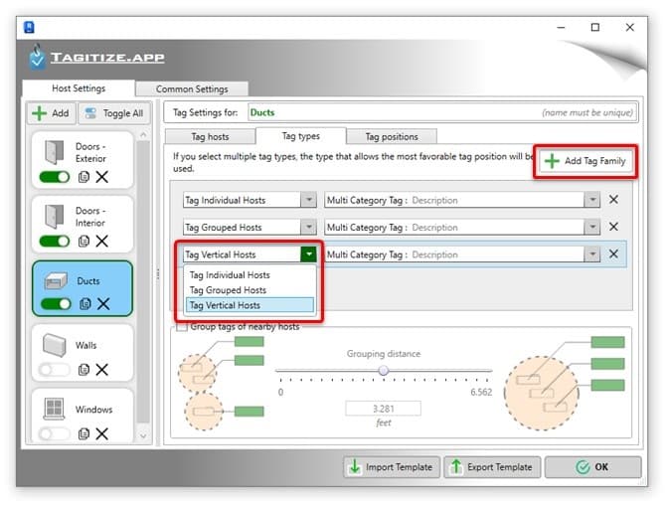Select the Doors - Exterior host card
The image size is (670, 508).
pyautogui.click(x=83, y=160)
